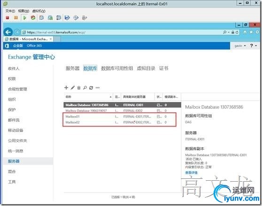The height and width of the screenshot is (206, 262).
Task: Switch to the 虚拟目录 tab
Action: (x=146, y=68)
